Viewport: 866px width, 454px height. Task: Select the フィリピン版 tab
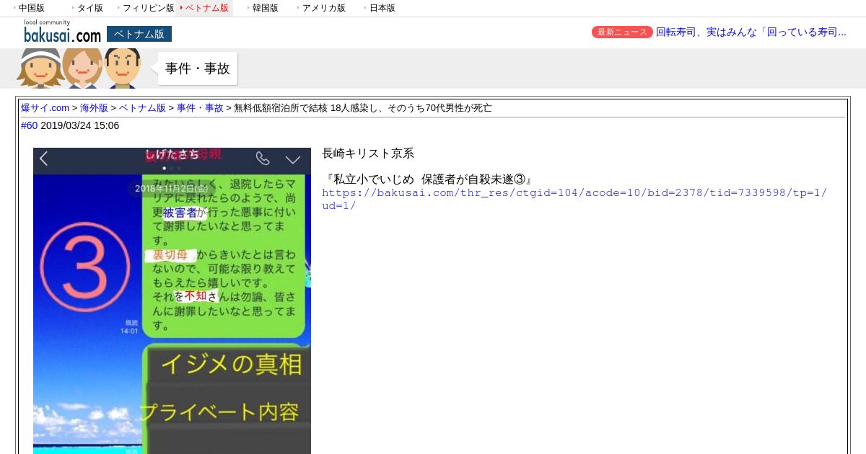148,8
